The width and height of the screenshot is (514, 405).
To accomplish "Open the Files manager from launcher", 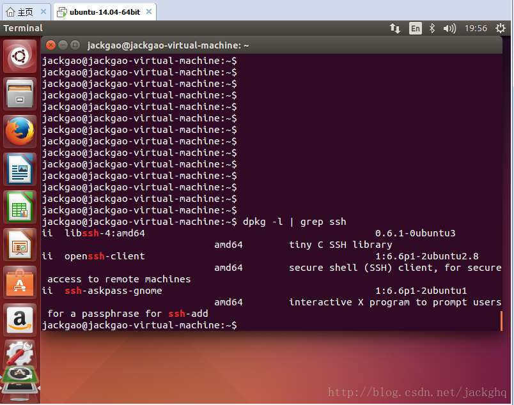I will pyautogui.click(x=20, y=94).
